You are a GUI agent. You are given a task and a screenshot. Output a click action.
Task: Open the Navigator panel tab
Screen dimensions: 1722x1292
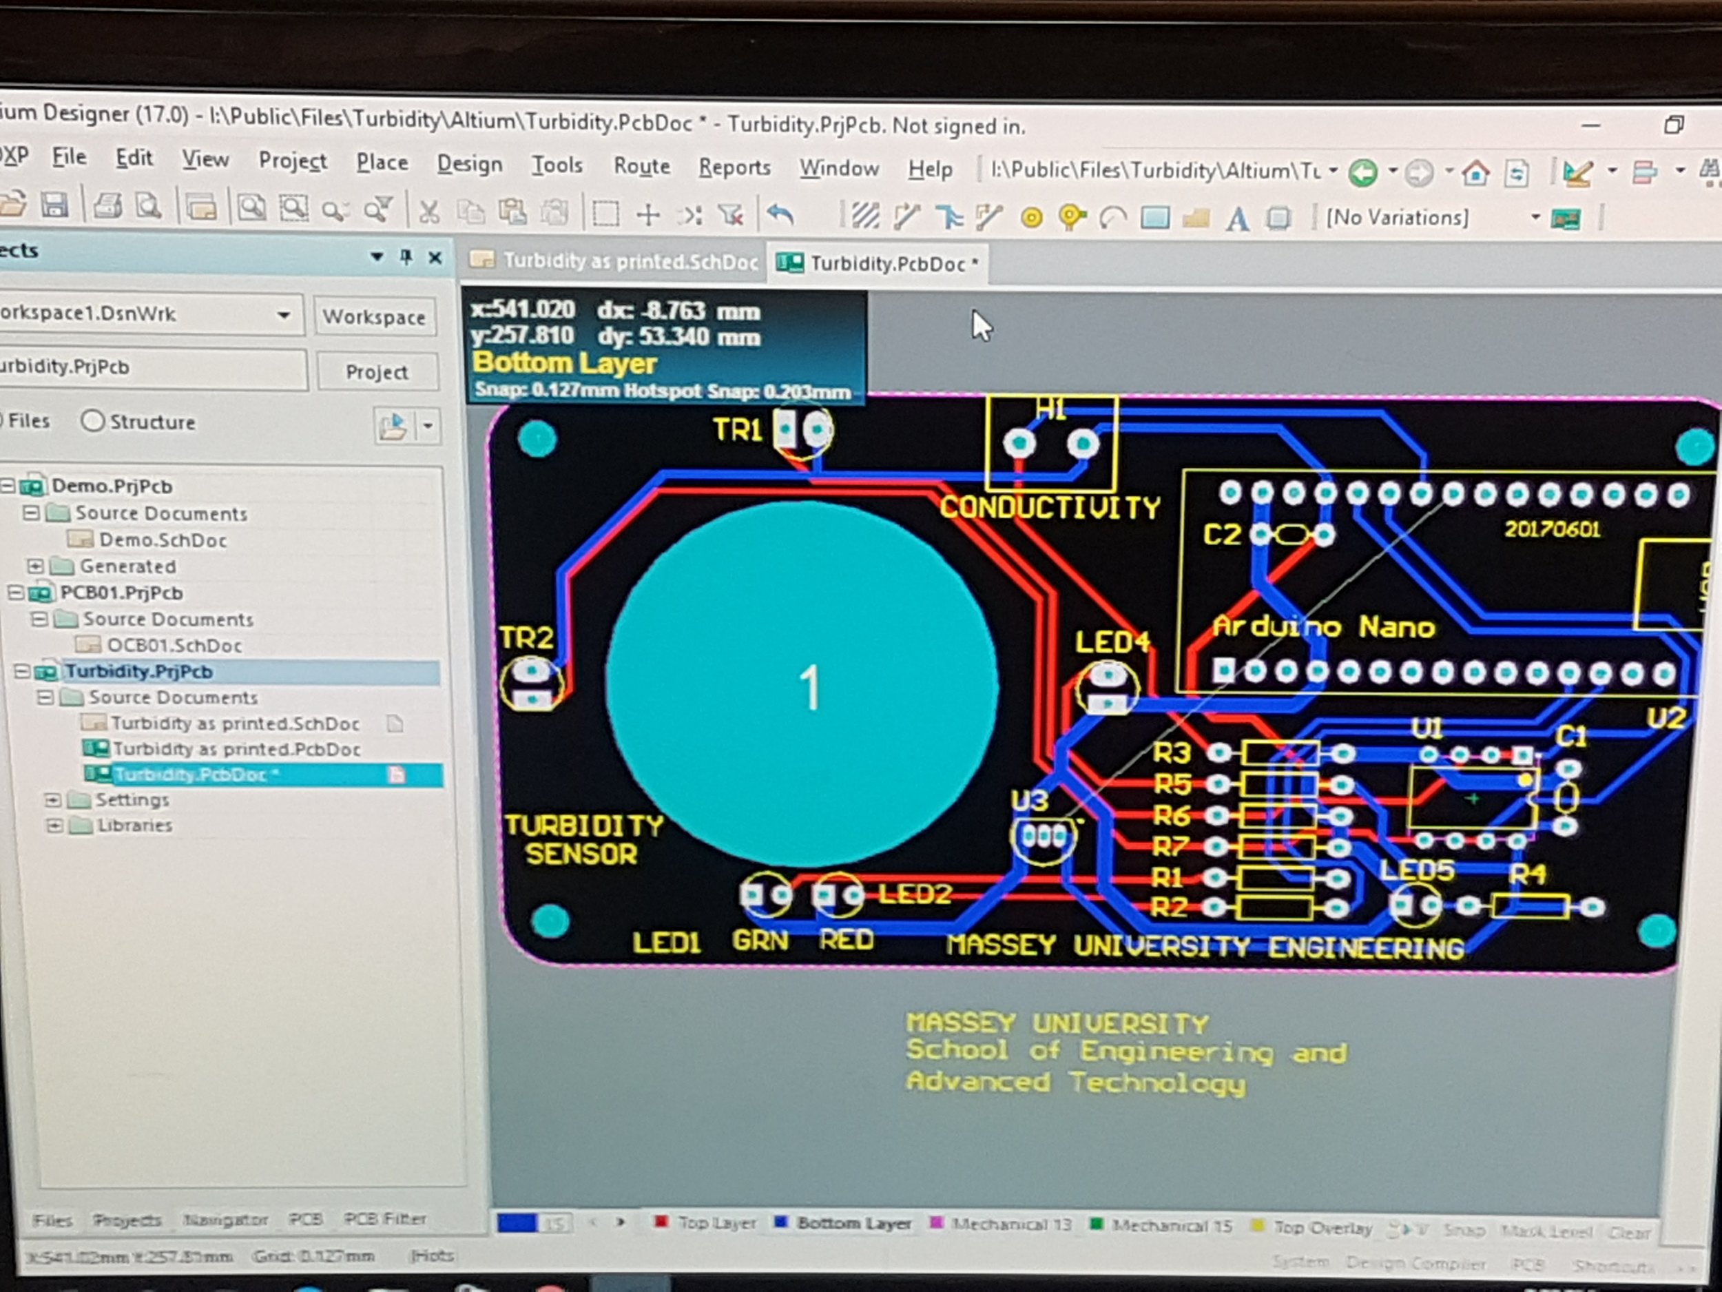click(x=225, y=1220)
